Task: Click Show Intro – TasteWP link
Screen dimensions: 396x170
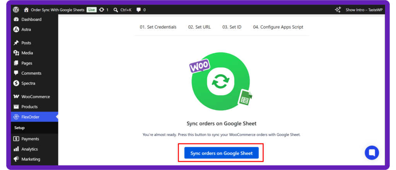Action: click(x=364, y=10)
